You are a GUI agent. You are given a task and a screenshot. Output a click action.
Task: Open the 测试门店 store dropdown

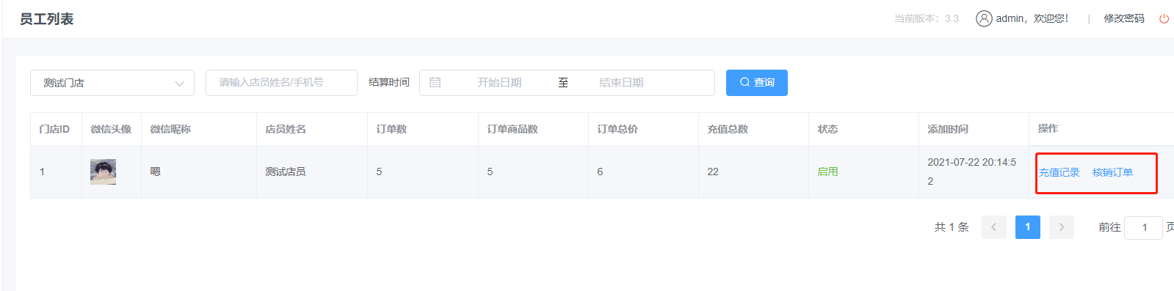point(112,83)
